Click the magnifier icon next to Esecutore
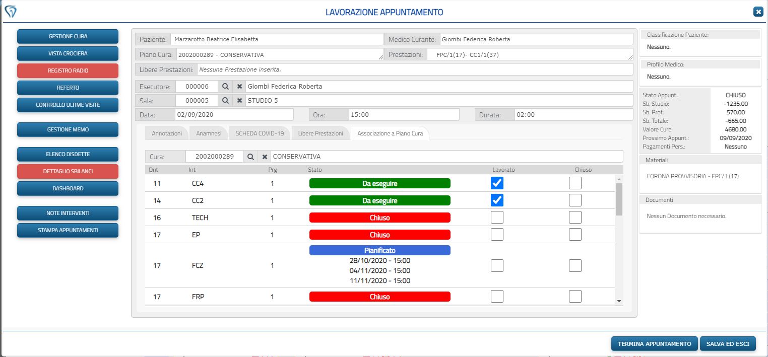Image resolution: width=768 pixels, height=357 pixels. click(225, 86)
